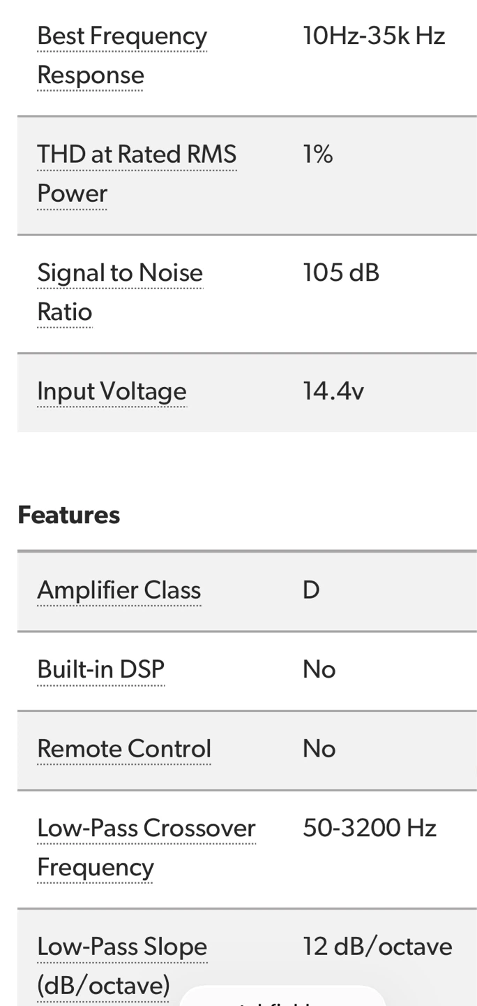
Task: Open the Amplifier Class explanation
Action: click(119, 590)
